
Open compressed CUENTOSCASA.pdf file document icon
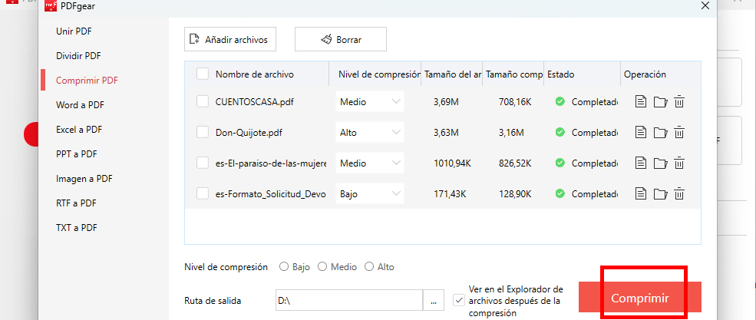tap(642, 101)
